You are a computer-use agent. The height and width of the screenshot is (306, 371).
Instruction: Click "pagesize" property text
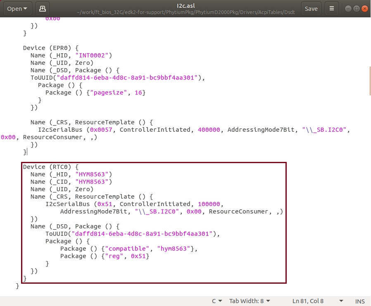pyautogui.click(x=109, y=93)
